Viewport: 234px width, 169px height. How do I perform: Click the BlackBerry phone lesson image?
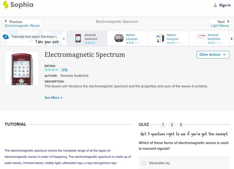pyautogui.click(x=22, y=68)
